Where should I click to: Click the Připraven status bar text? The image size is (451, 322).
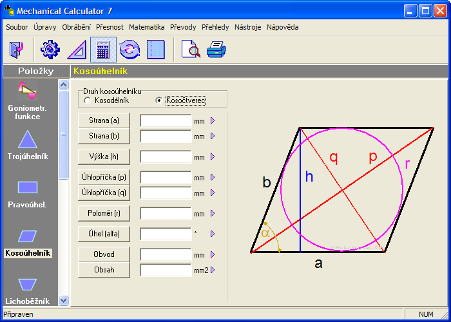pyautogui.click(x=19, y=314)
